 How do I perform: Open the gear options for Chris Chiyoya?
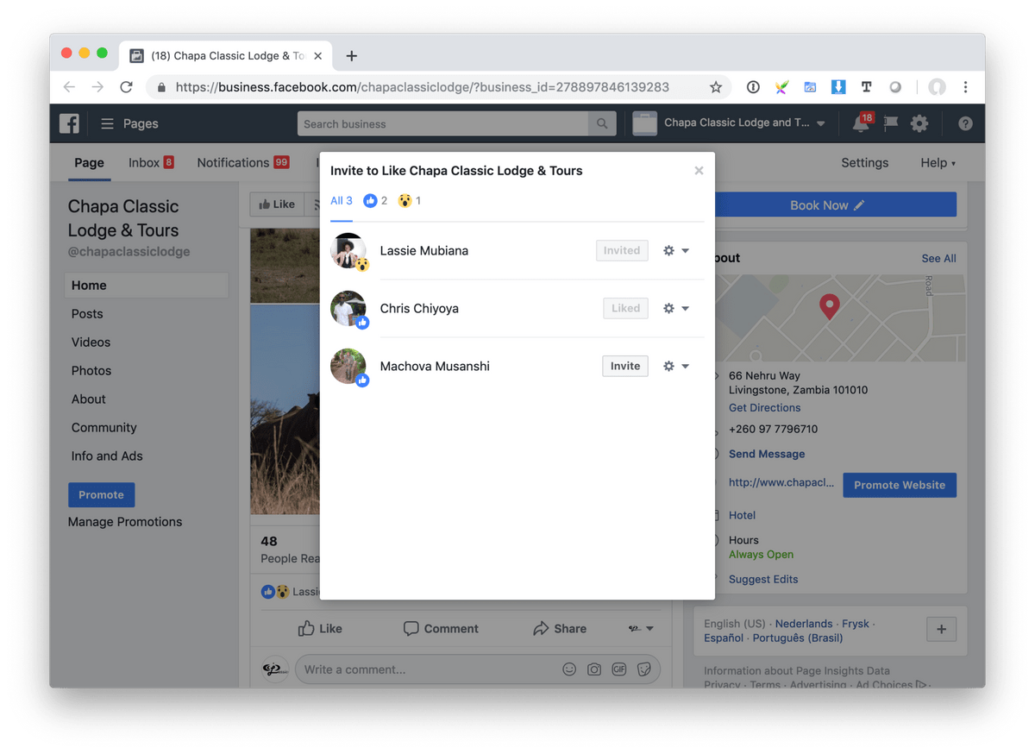pos(675,308)
